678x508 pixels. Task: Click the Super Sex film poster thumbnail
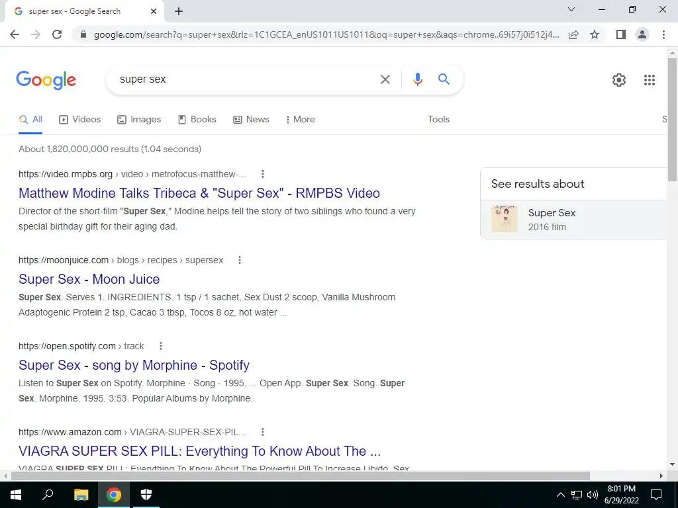coord(504,219)
